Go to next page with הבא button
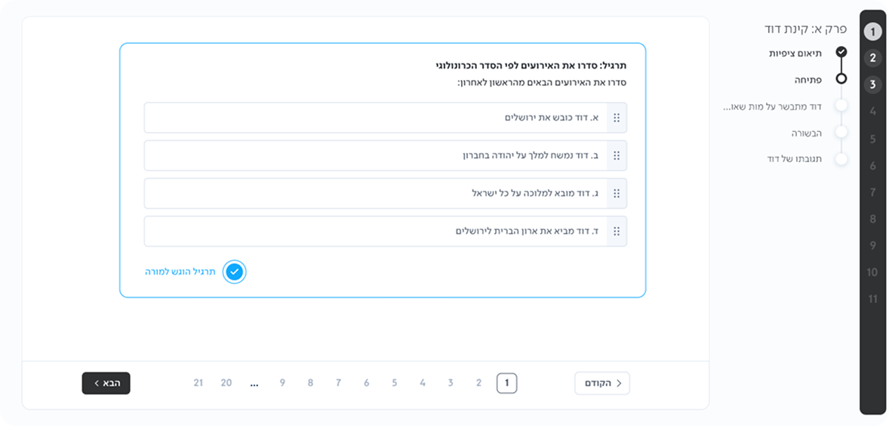 [x=106, y=384]
